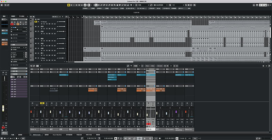This screenshot has height=140, width=272.
Task: Select the Range Selection tool
Action: click(x=99, y=5)
